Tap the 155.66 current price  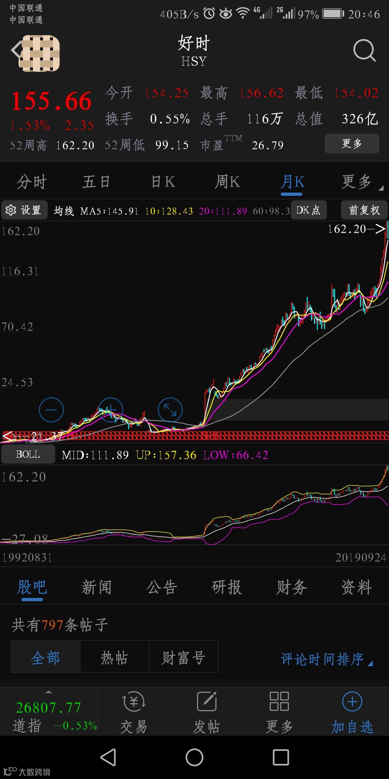click(x=52, y=101)
